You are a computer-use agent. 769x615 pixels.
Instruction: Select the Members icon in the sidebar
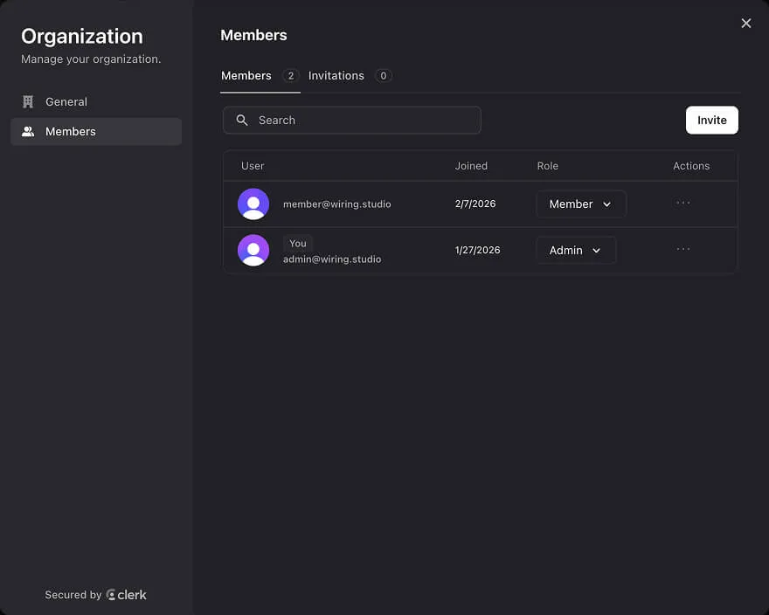coord(28,131)
